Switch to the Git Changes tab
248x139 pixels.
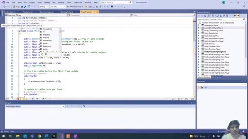pyautogui.click(x=217, y=77)
